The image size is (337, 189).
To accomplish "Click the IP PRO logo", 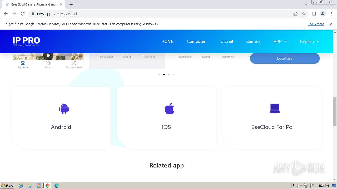I will (26, 41).
